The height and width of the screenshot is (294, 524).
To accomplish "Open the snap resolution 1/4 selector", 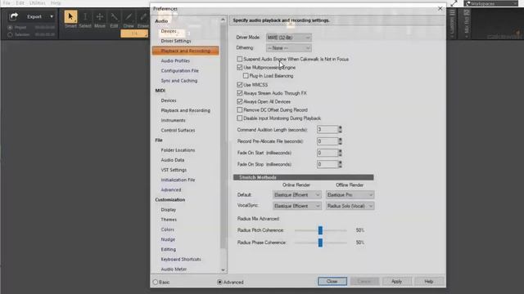I will click(134, 33).
